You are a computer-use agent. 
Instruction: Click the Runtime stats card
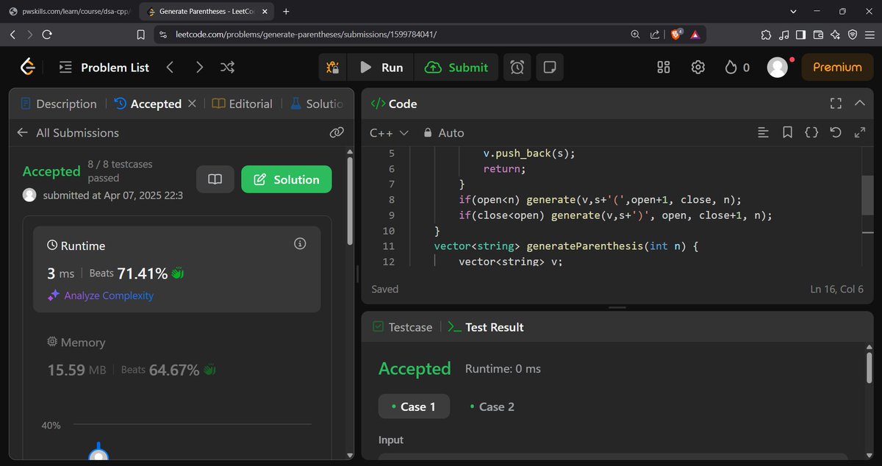point(176,270)
